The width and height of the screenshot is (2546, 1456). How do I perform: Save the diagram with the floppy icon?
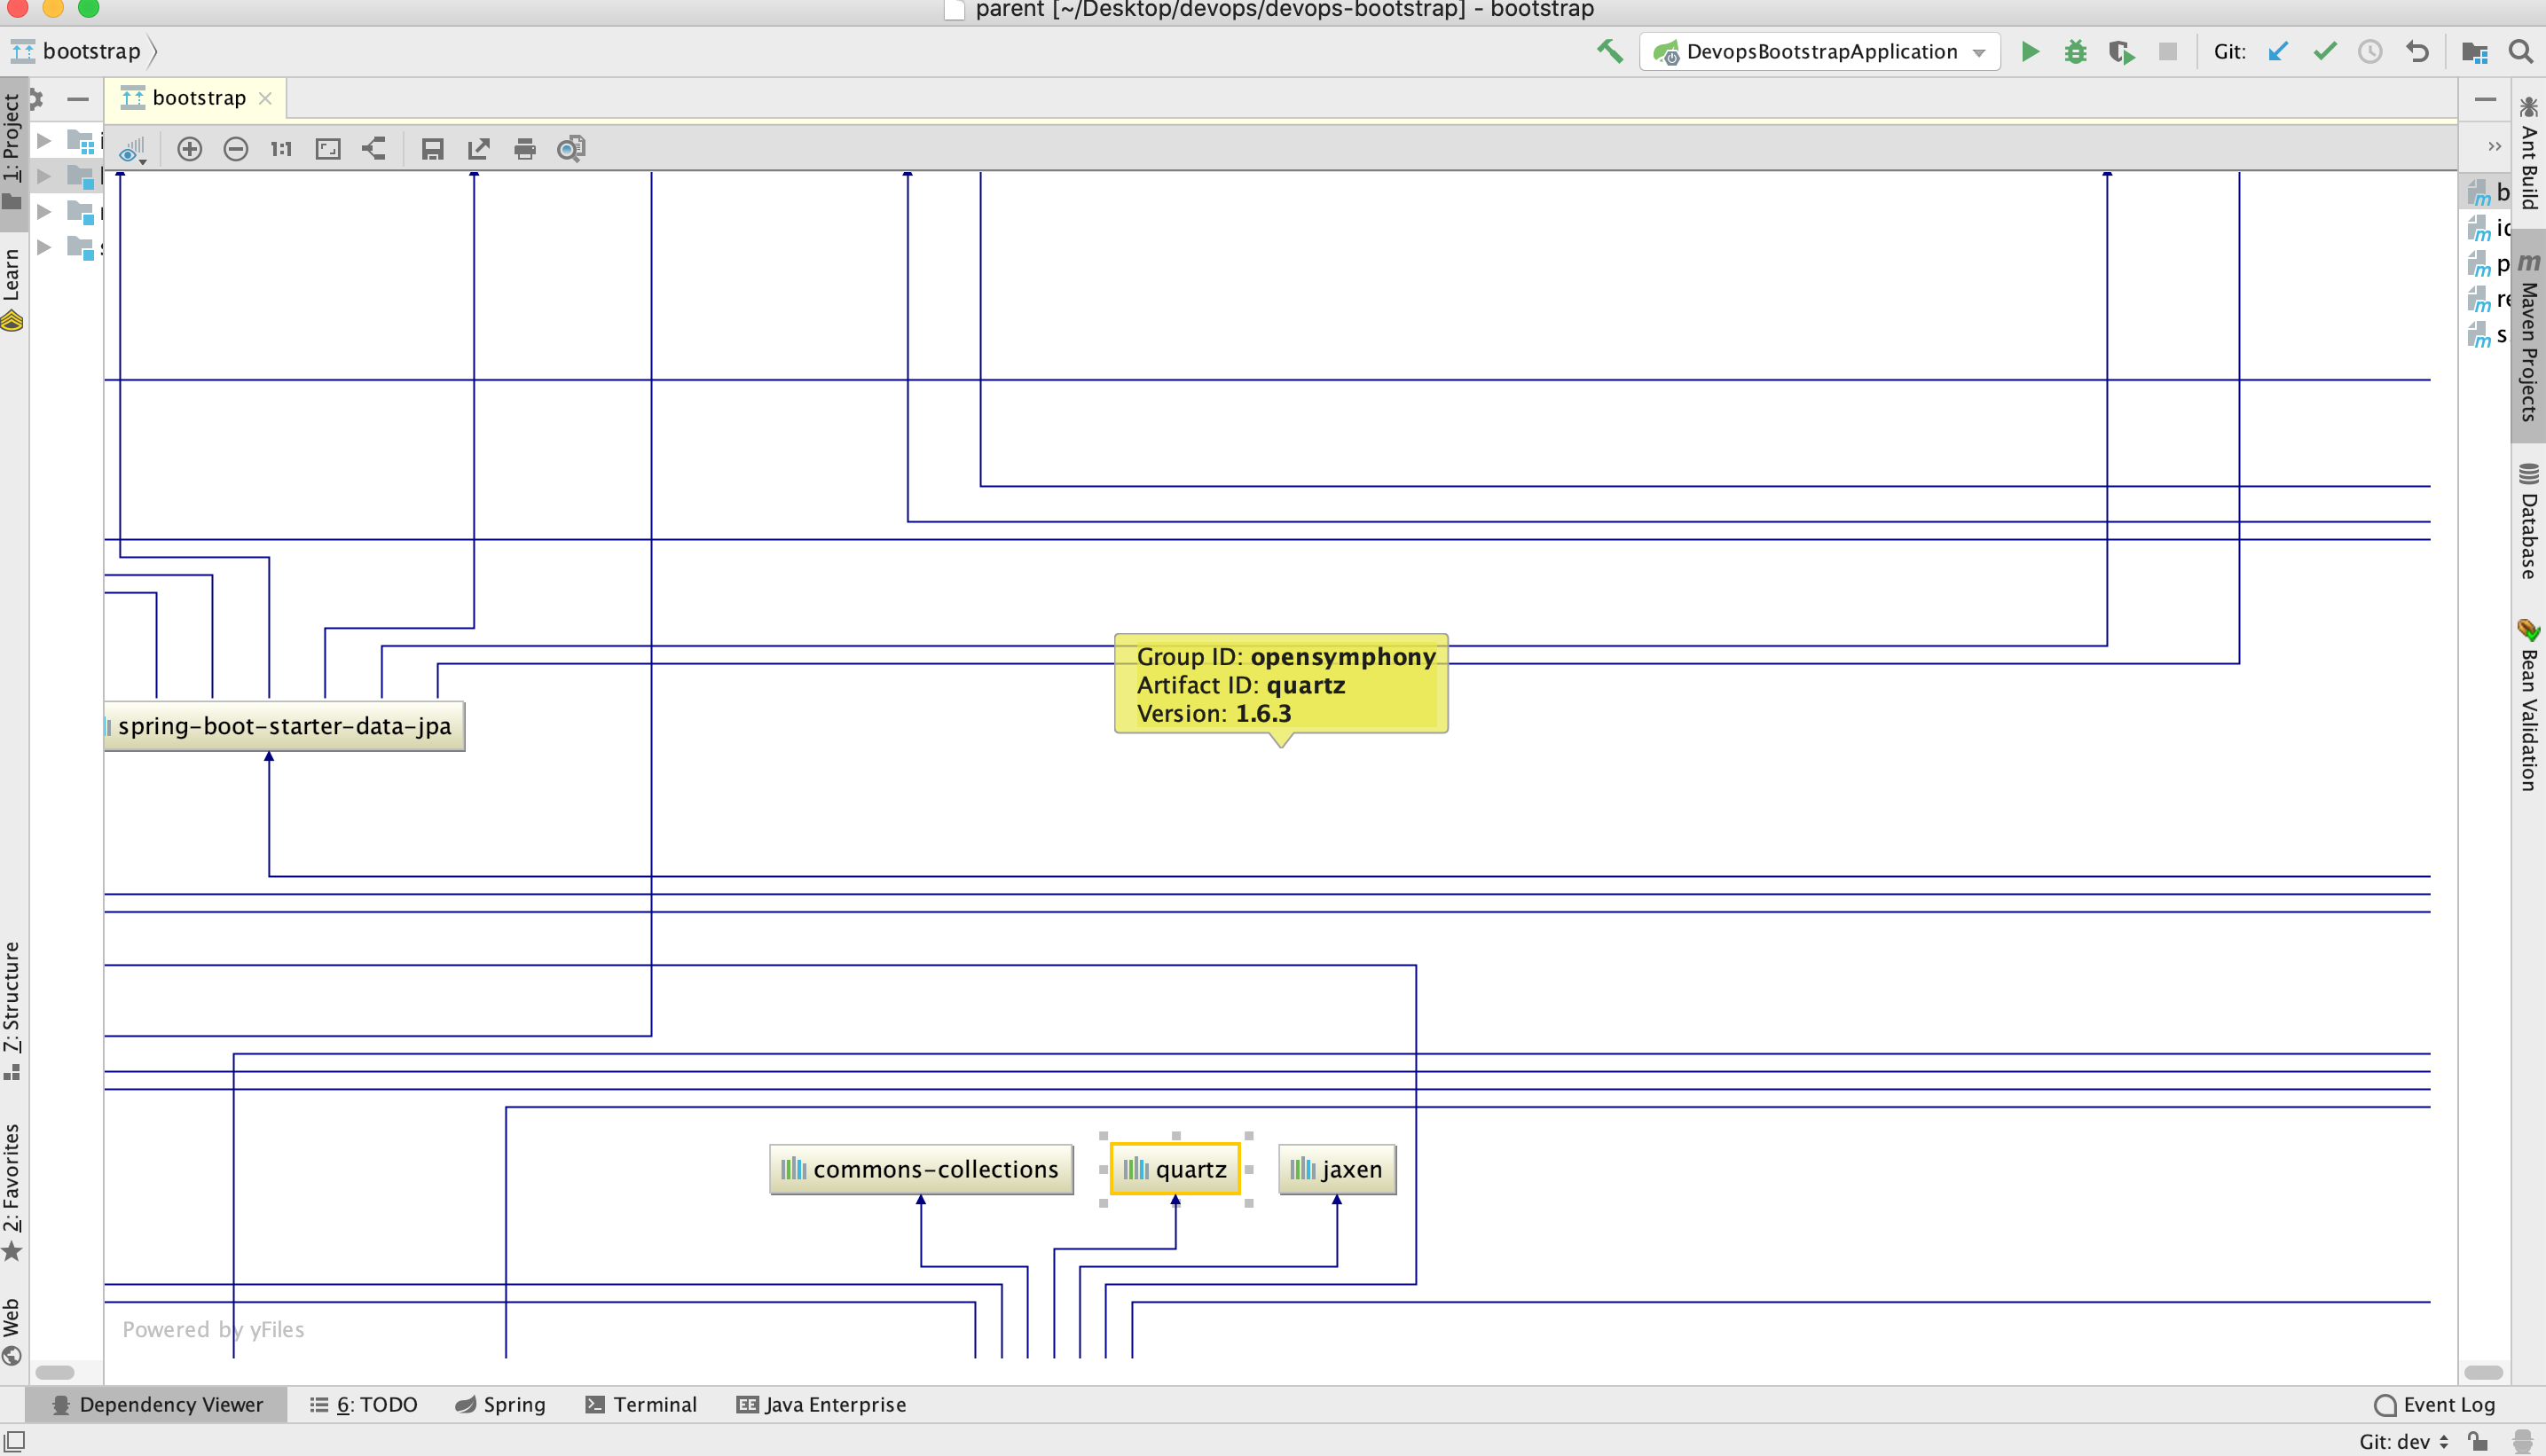tap(432, 149)
